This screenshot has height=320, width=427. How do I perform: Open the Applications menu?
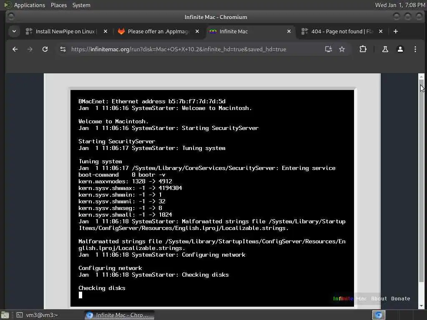(x=30, y=5)
